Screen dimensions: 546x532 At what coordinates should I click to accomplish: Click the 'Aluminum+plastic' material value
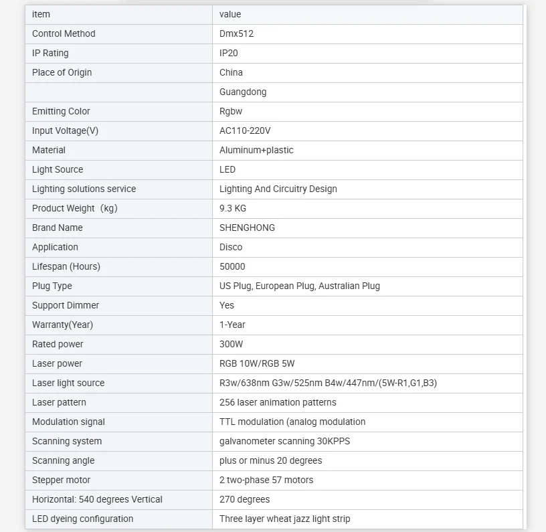[256, 150]
